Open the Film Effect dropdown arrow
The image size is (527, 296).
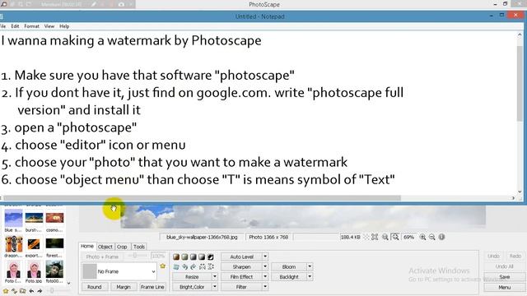click(265, 277)
